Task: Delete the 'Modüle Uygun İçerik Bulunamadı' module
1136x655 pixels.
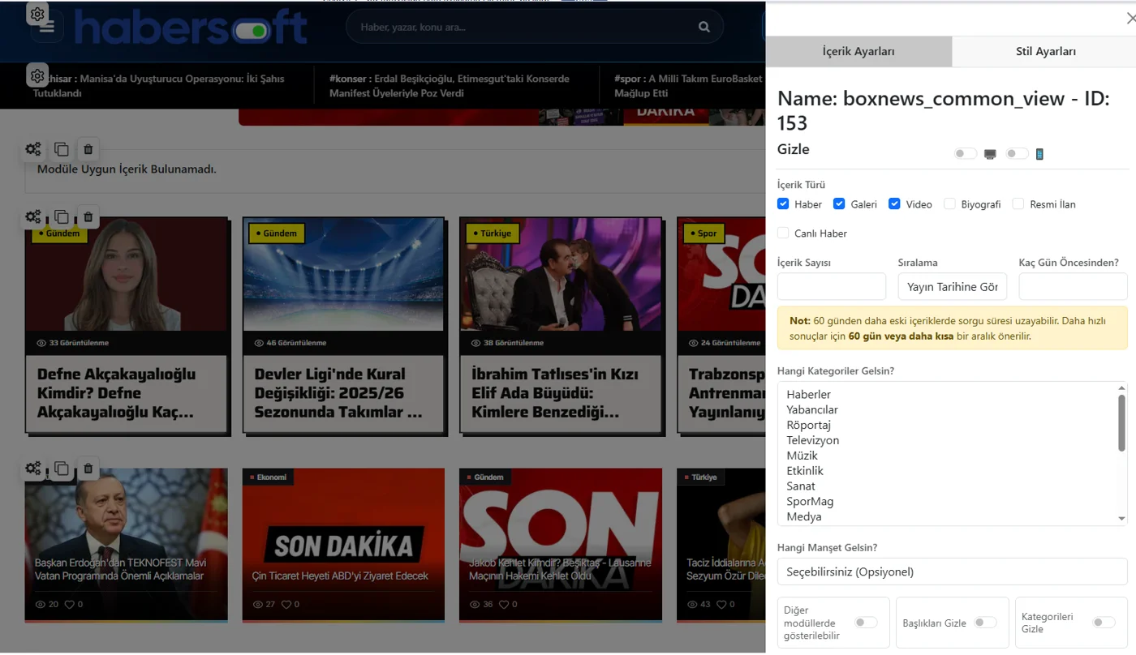Action: pyautogui.click(x=88, y=149)
